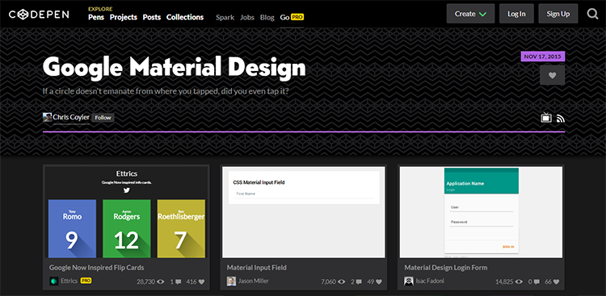Follow Chris Coyier
606x296 pixels.
pos(103,118)
